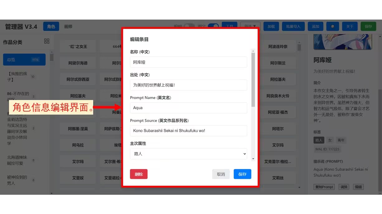Click the 路人 tag in details panel
This screenshot has height=214, width=382.
[x=319, y=140]
